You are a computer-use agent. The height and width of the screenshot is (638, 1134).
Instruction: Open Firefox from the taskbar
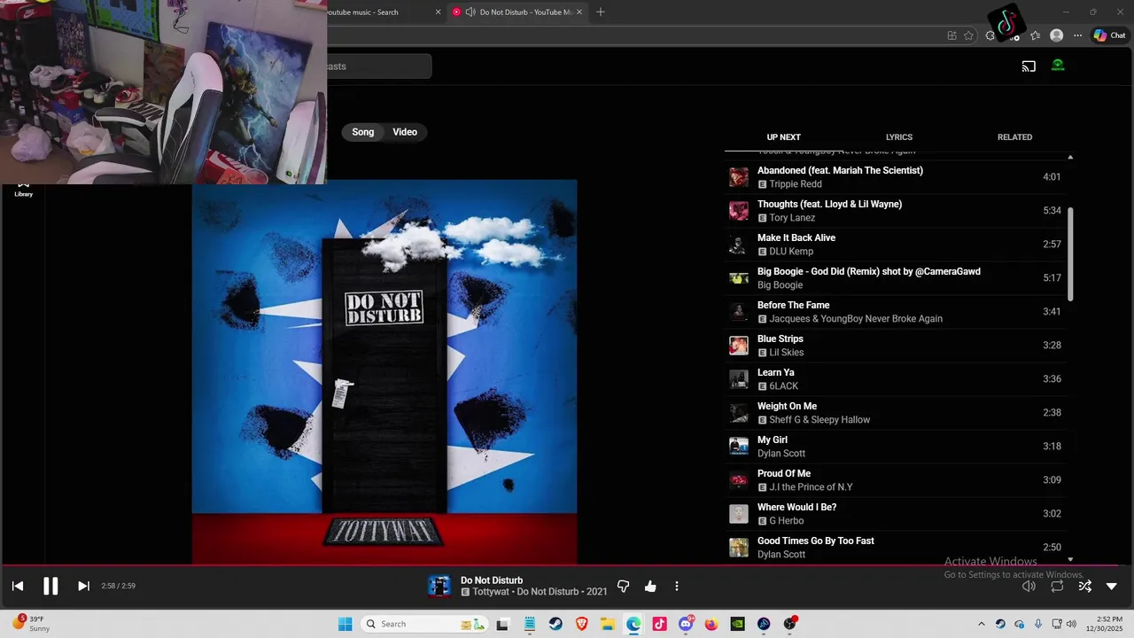point(711,624)
